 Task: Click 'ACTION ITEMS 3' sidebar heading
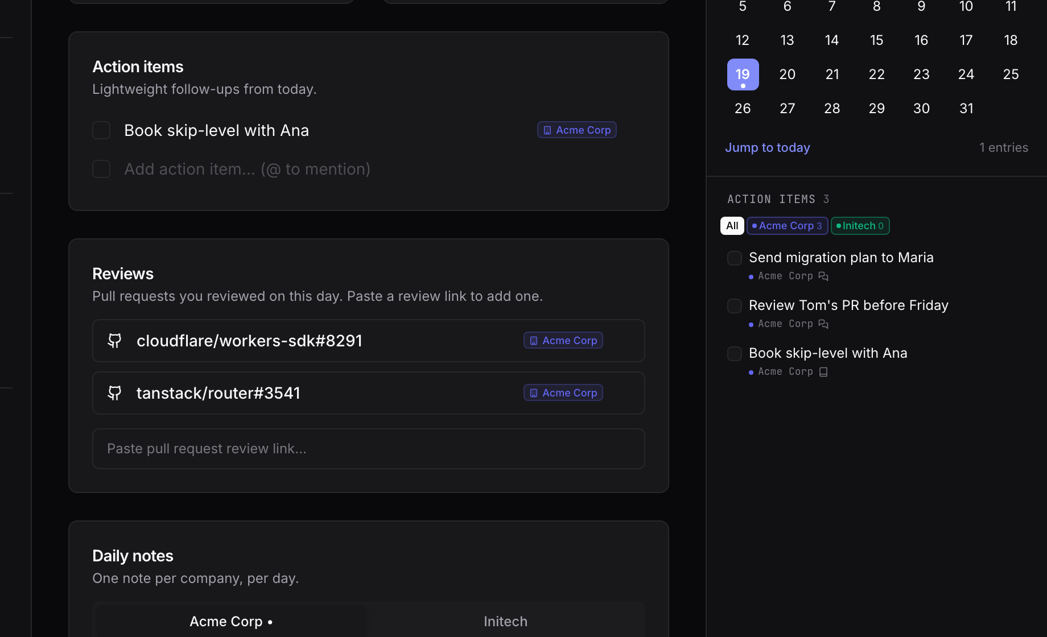[x=778, y=200]
